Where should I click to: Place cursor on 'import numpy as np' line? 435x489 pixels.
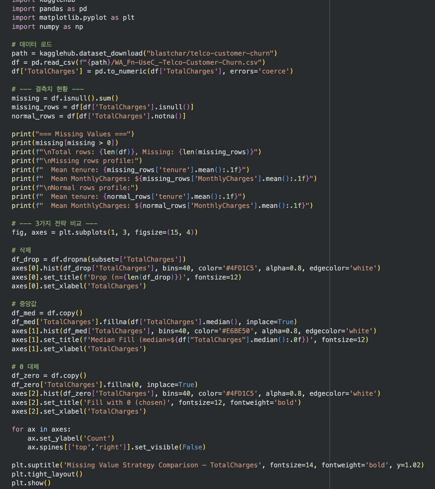coord(47,27)
